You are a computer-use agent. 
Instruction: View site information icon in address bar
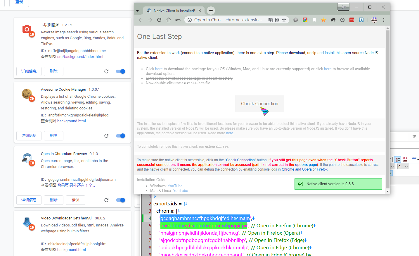(190, 20)
